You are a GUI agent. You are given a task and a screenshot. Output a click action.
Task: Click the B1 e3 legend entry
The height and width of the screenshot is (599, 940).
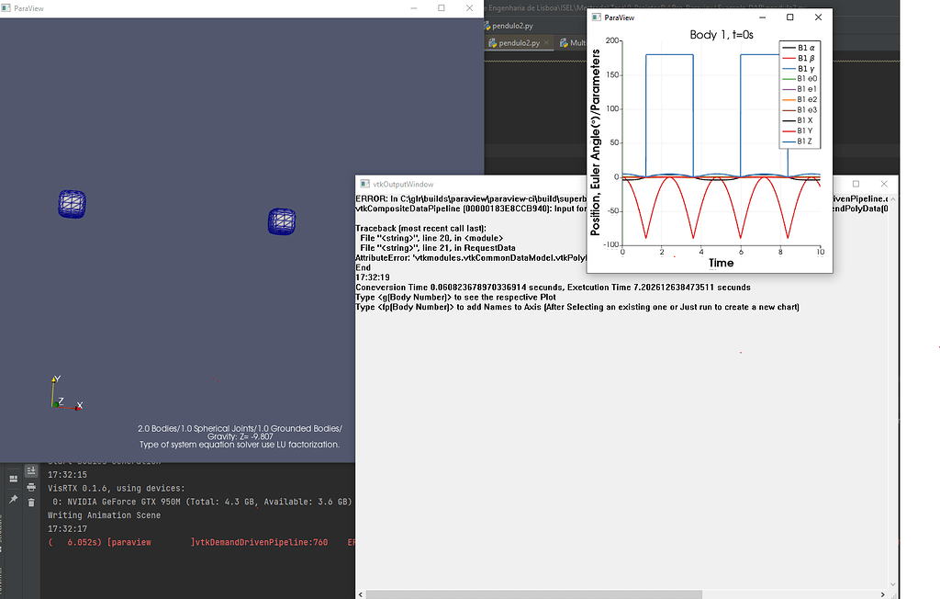point(800,110)
